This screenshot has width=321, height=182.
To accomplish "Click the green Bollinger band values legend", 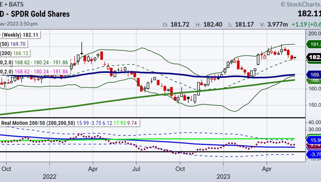I will (41, 62).
